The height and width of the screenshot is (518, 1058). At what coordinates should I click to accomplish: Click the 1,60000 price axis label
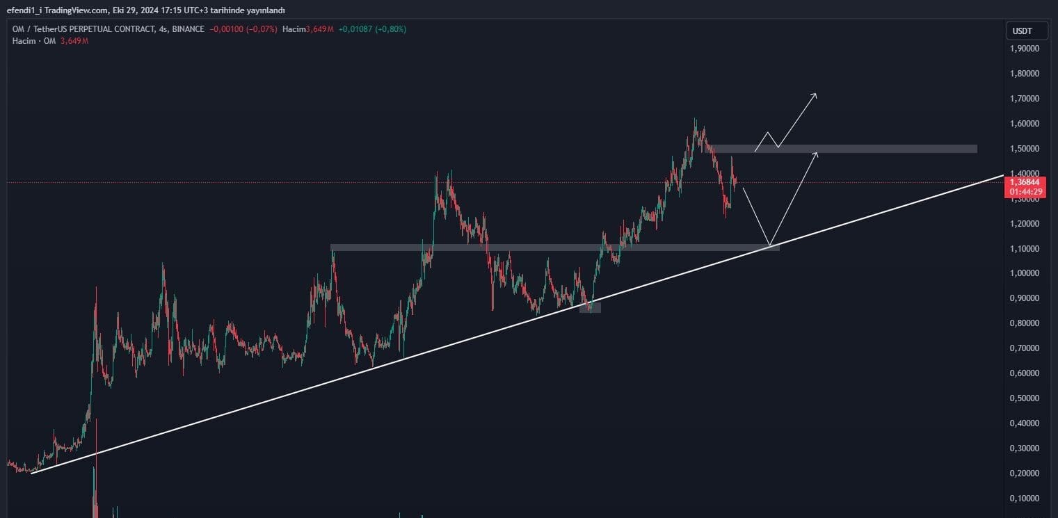tap(1025, 124)
